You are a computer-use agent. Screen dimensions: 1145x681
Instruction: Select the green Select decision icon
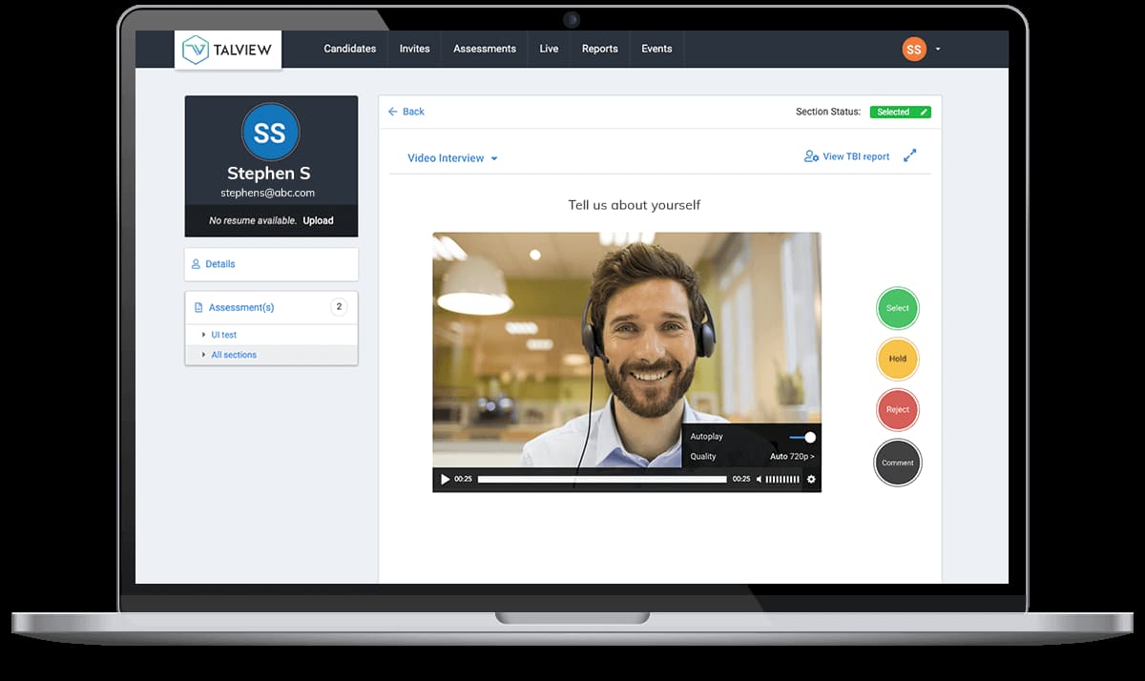(x=897, y=308)
